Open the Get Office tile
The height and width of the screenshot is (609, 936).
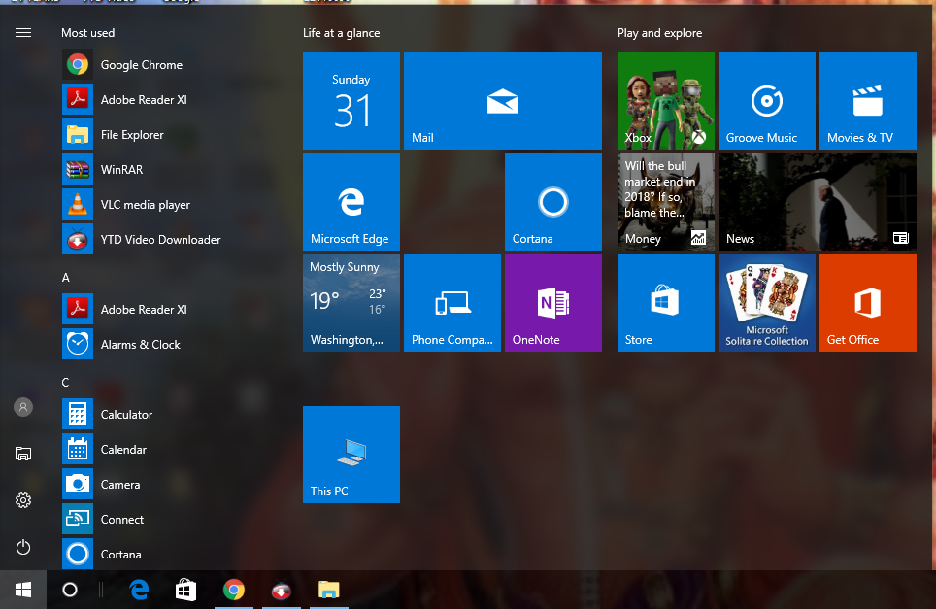pyautogui.click(x=867, y=303)
